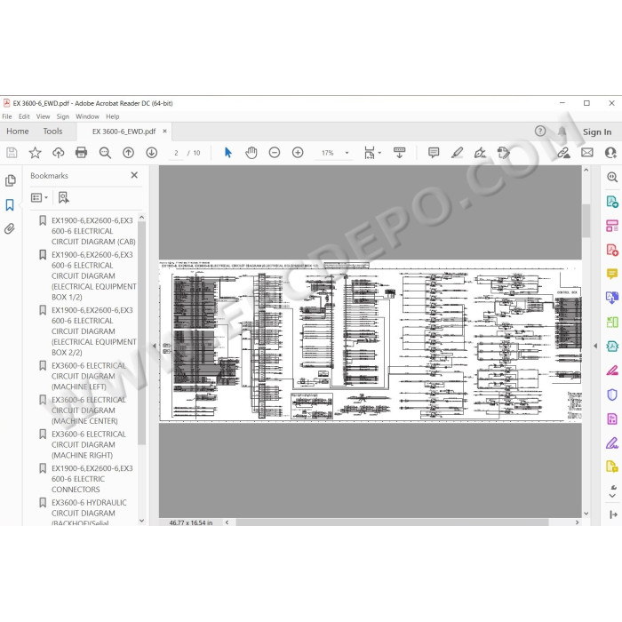Click the document horizontal scrollbar

point(392,522)
